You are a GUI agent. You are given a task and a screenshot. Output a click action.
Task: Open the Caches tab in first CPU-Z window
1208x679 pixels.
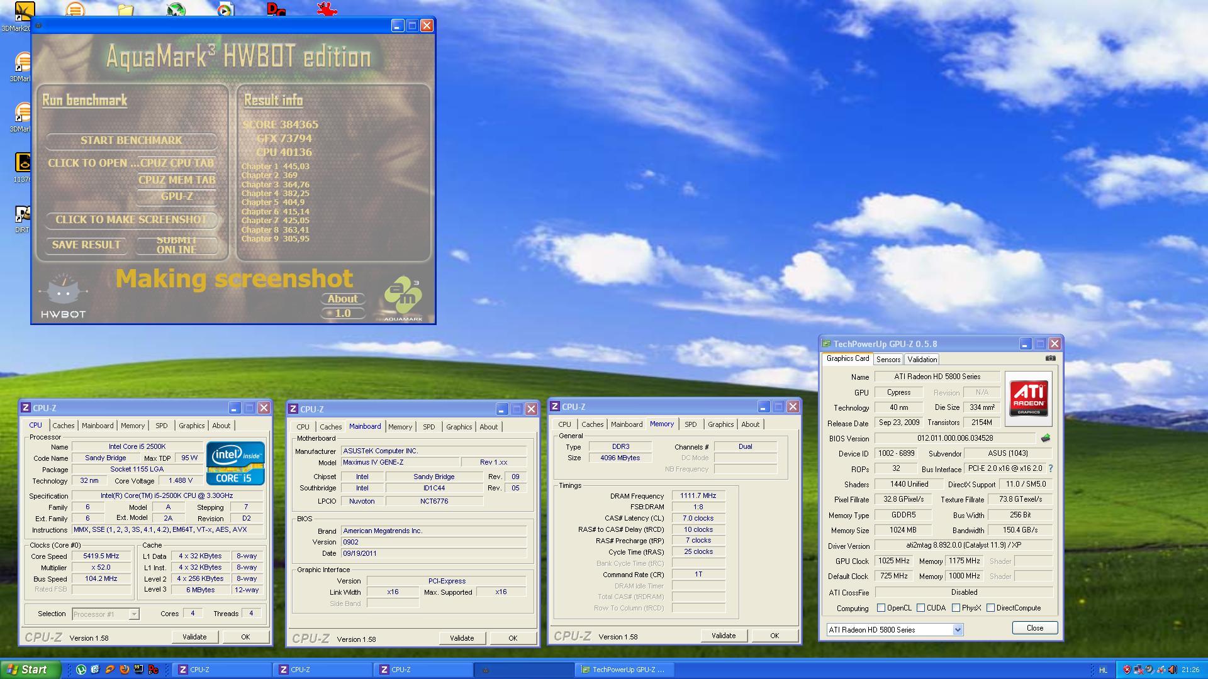click(63, 426)
